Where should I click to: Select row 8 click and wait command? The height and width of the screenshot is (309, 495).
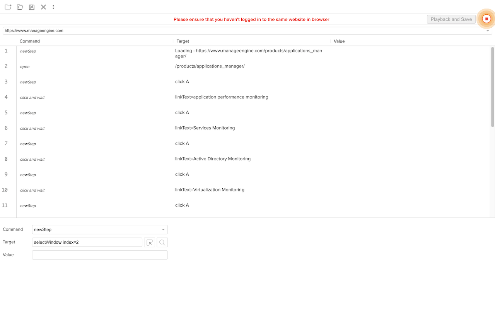click(x=32, y=159)
